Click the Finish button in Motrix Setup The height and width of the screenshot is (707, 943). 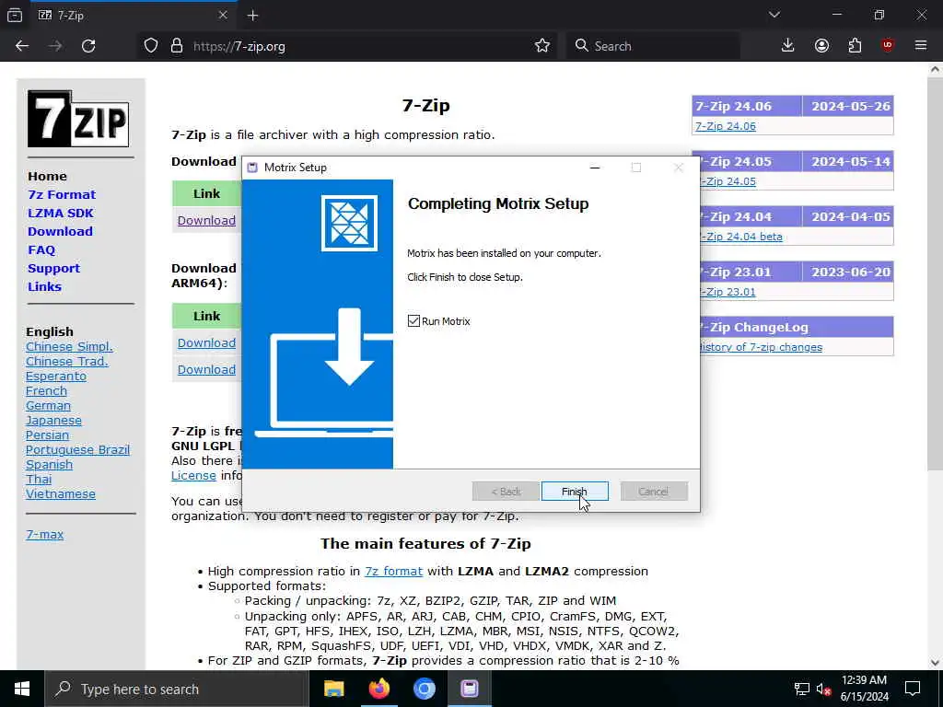pos(575,492)
